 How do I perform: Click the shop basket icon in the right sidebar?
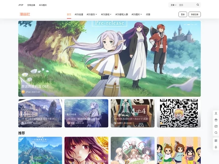tap(216, 120)
